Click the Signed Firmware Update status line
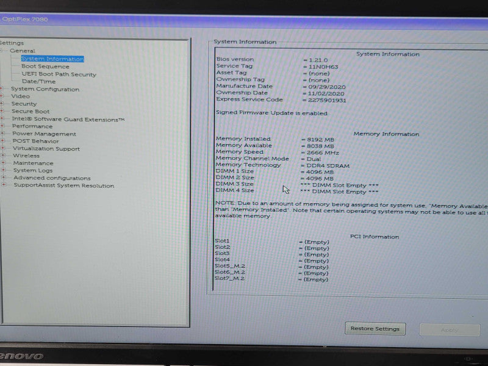The image size is (488, 366). (x=271, y=113)
